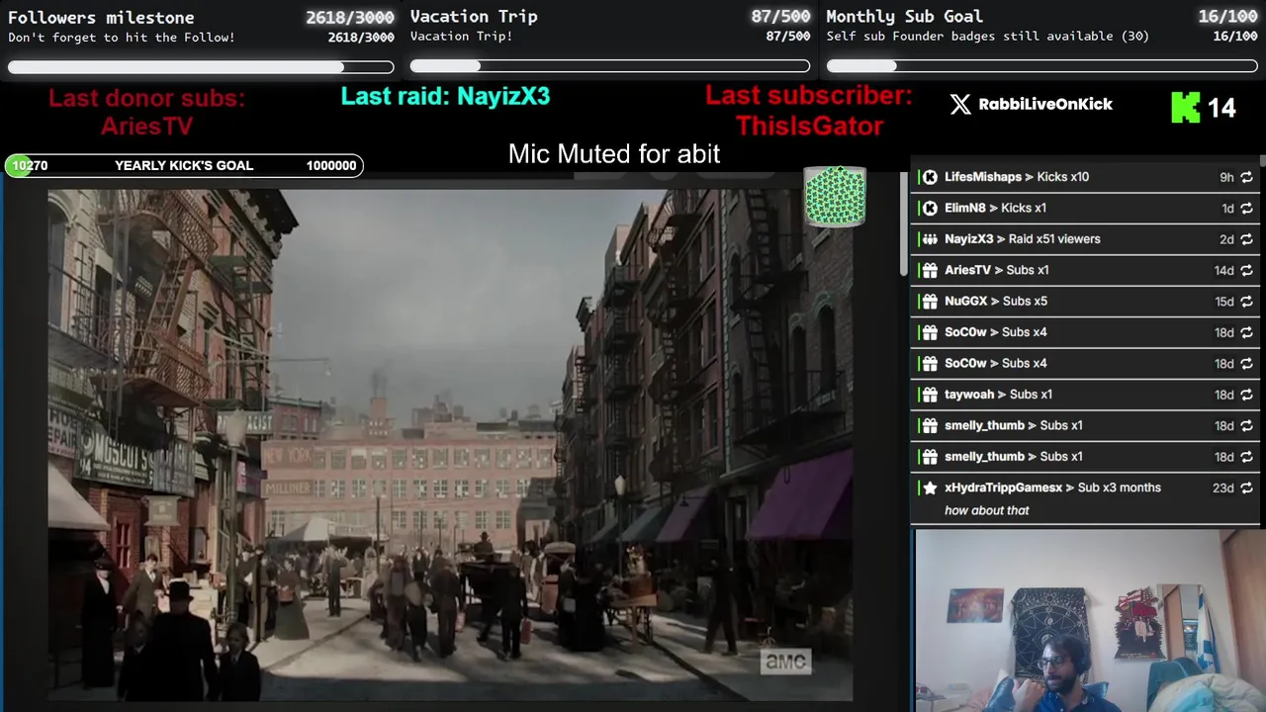Viewport: 1266px width, 712px height.
Task: Click the street scene video stream
Action: pos(450,445)
